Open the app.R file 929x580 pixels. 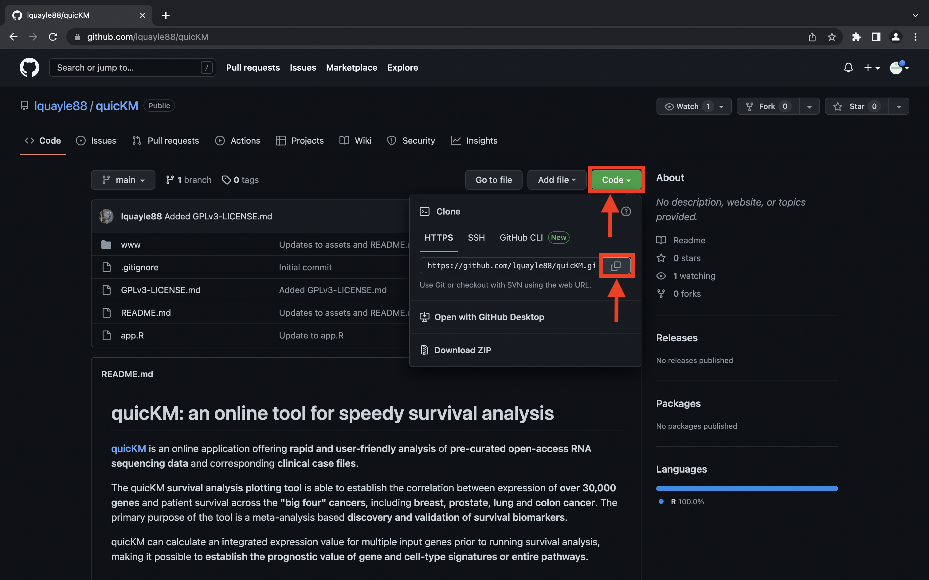point(132,335)
